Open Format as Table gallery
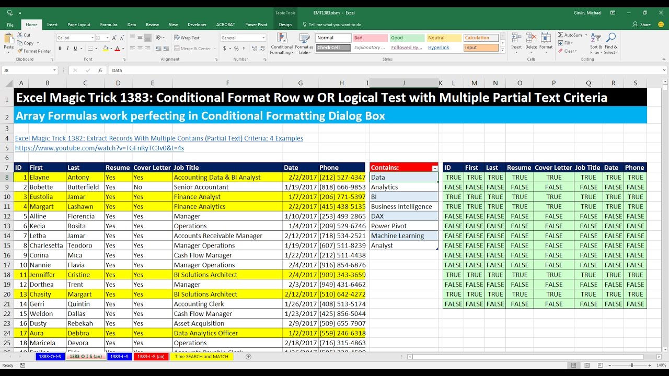This screenshot has height=376, width=669. pos(304,44)
